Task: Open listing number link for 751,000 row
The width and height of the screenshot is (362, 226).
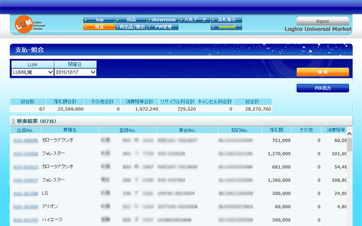Action: coord(25,141)
